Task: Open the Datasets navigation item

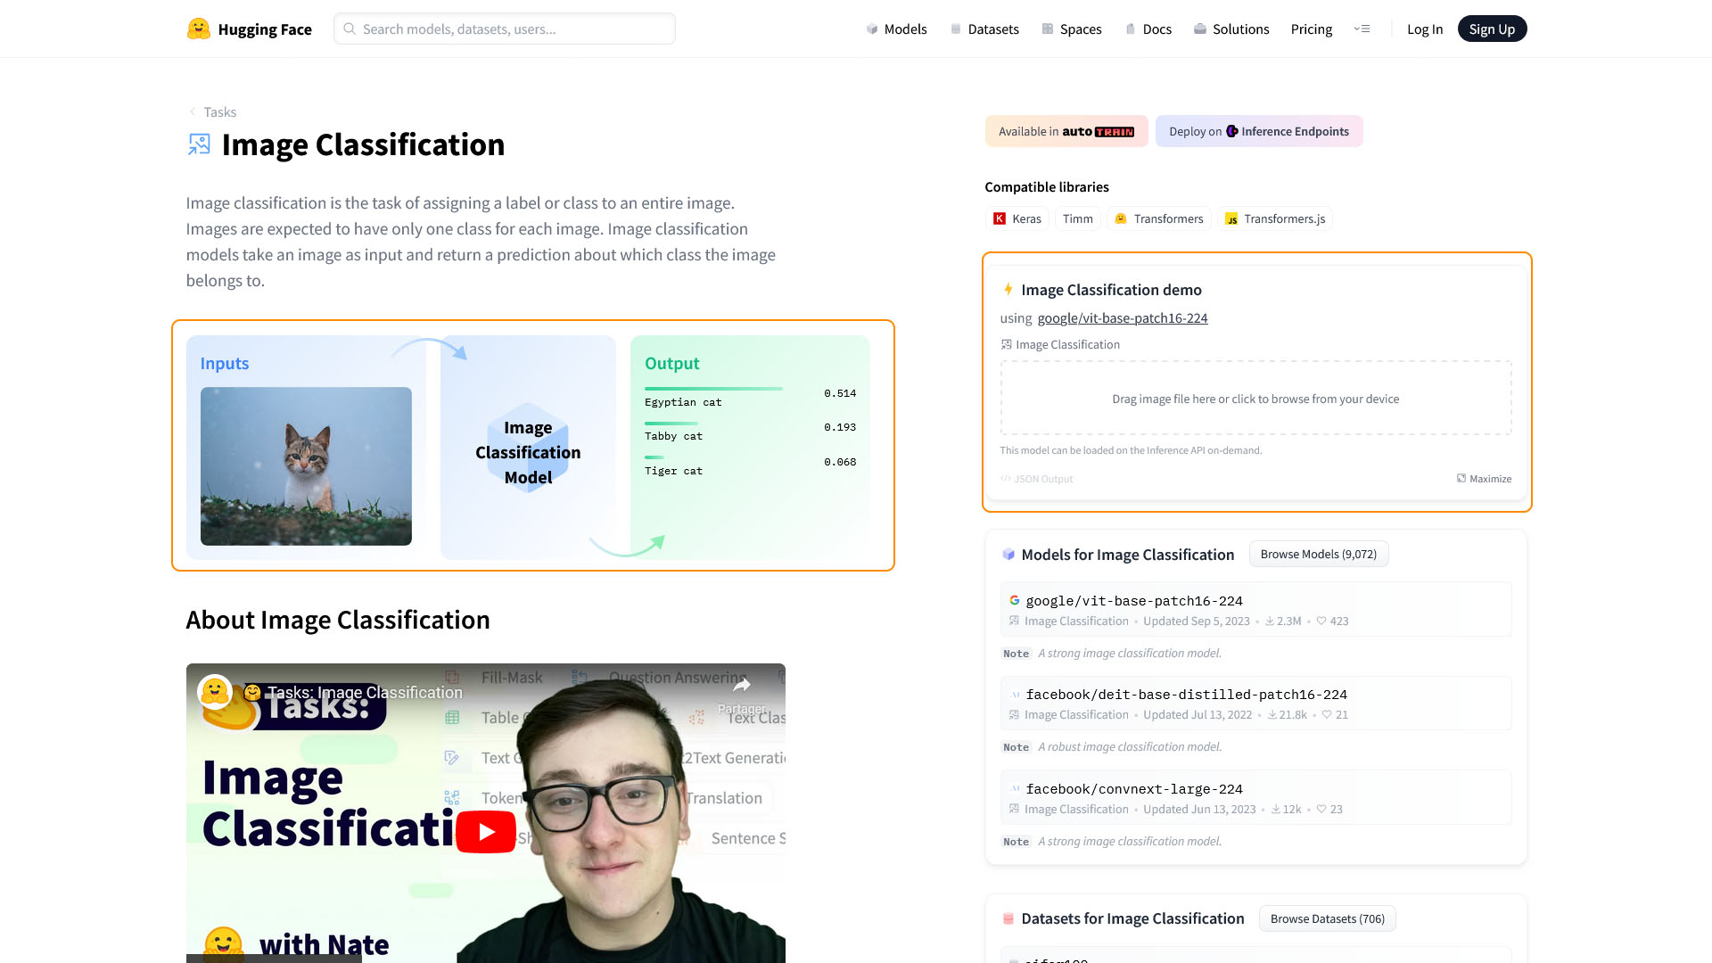Action: tap(984, 29)
